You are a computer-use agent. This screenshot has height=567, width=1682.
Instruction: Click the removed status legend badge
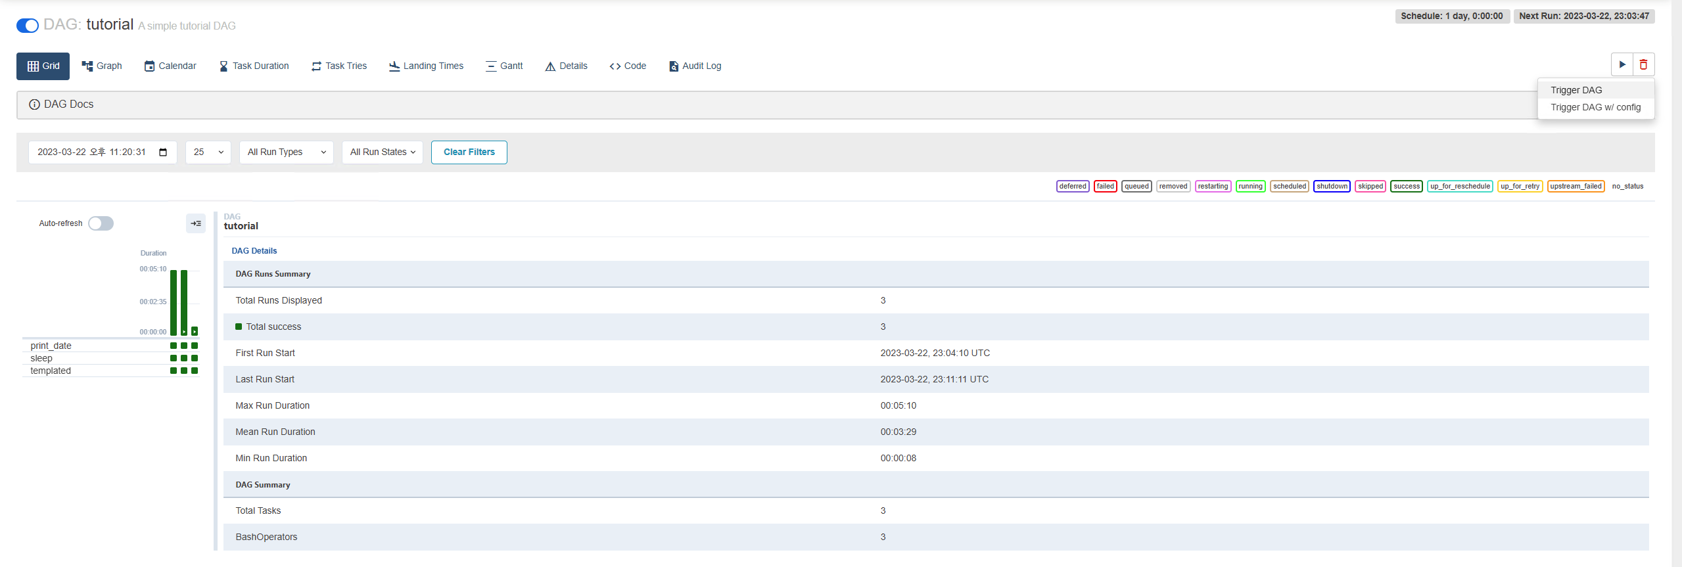coord(1173,187)
